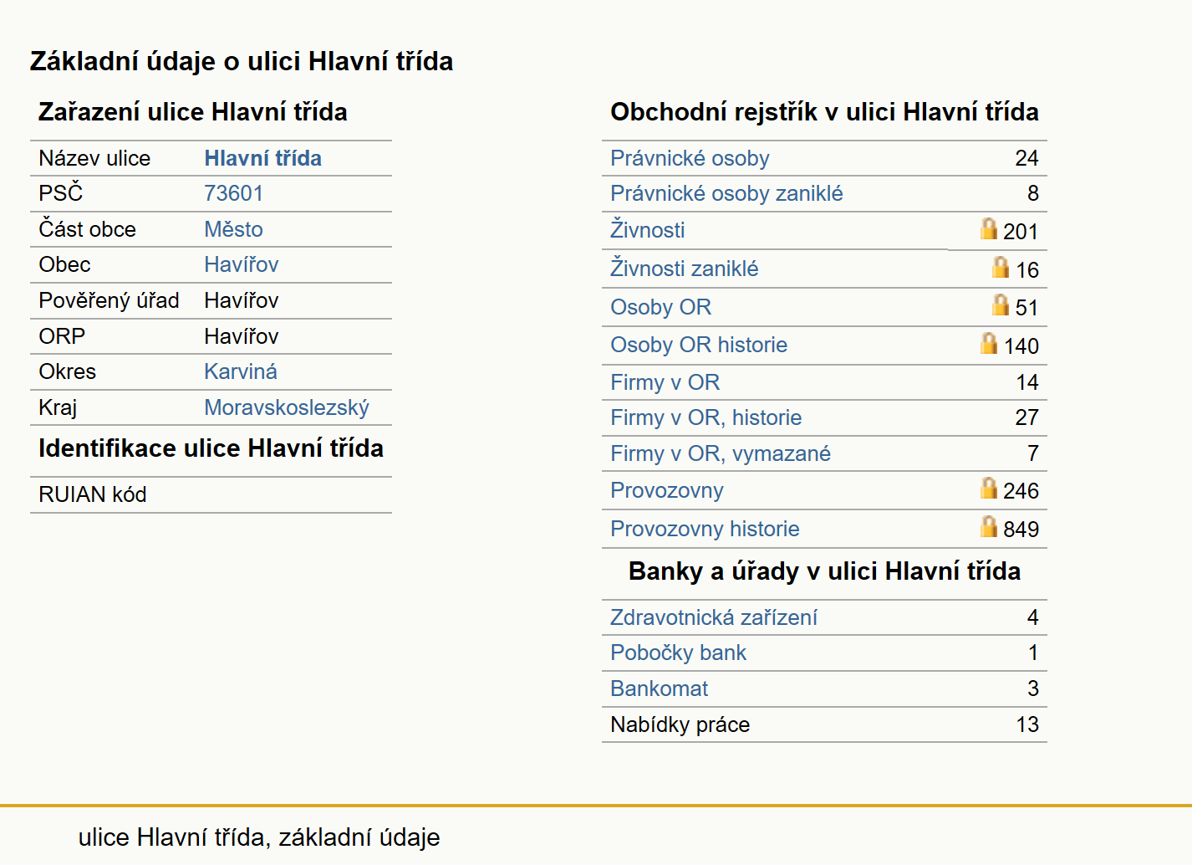Click the padlock beside Osoby OR historie count
The height and width of the screenshot is (865, 1192).
[989, 343]
